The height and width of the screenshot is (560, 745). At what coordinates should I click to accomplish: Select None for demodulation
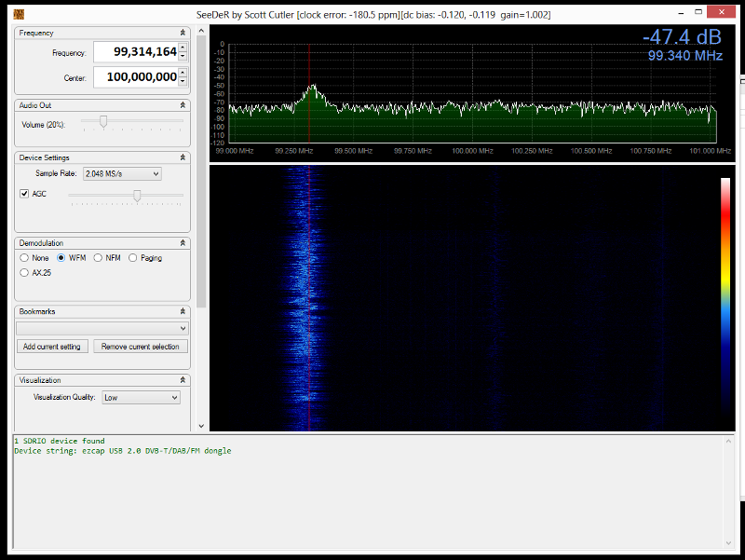[x=24, y=258]
